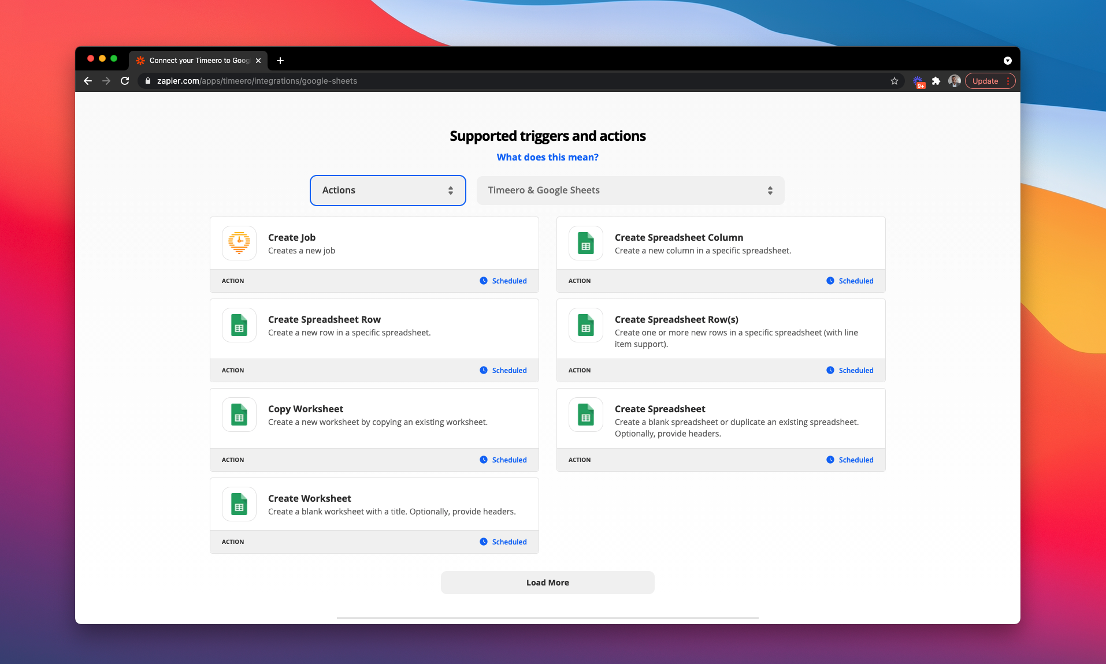Click the Google Sheets icon beside Create Spreadsheet Column

click(586, 243)
